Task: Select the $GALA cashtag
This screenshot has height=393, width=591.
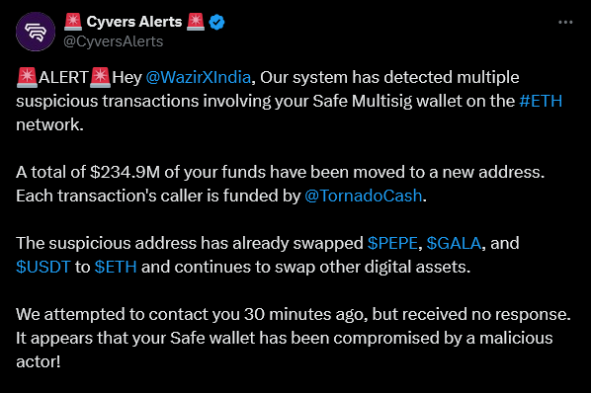Action: [x=454, y=243]
